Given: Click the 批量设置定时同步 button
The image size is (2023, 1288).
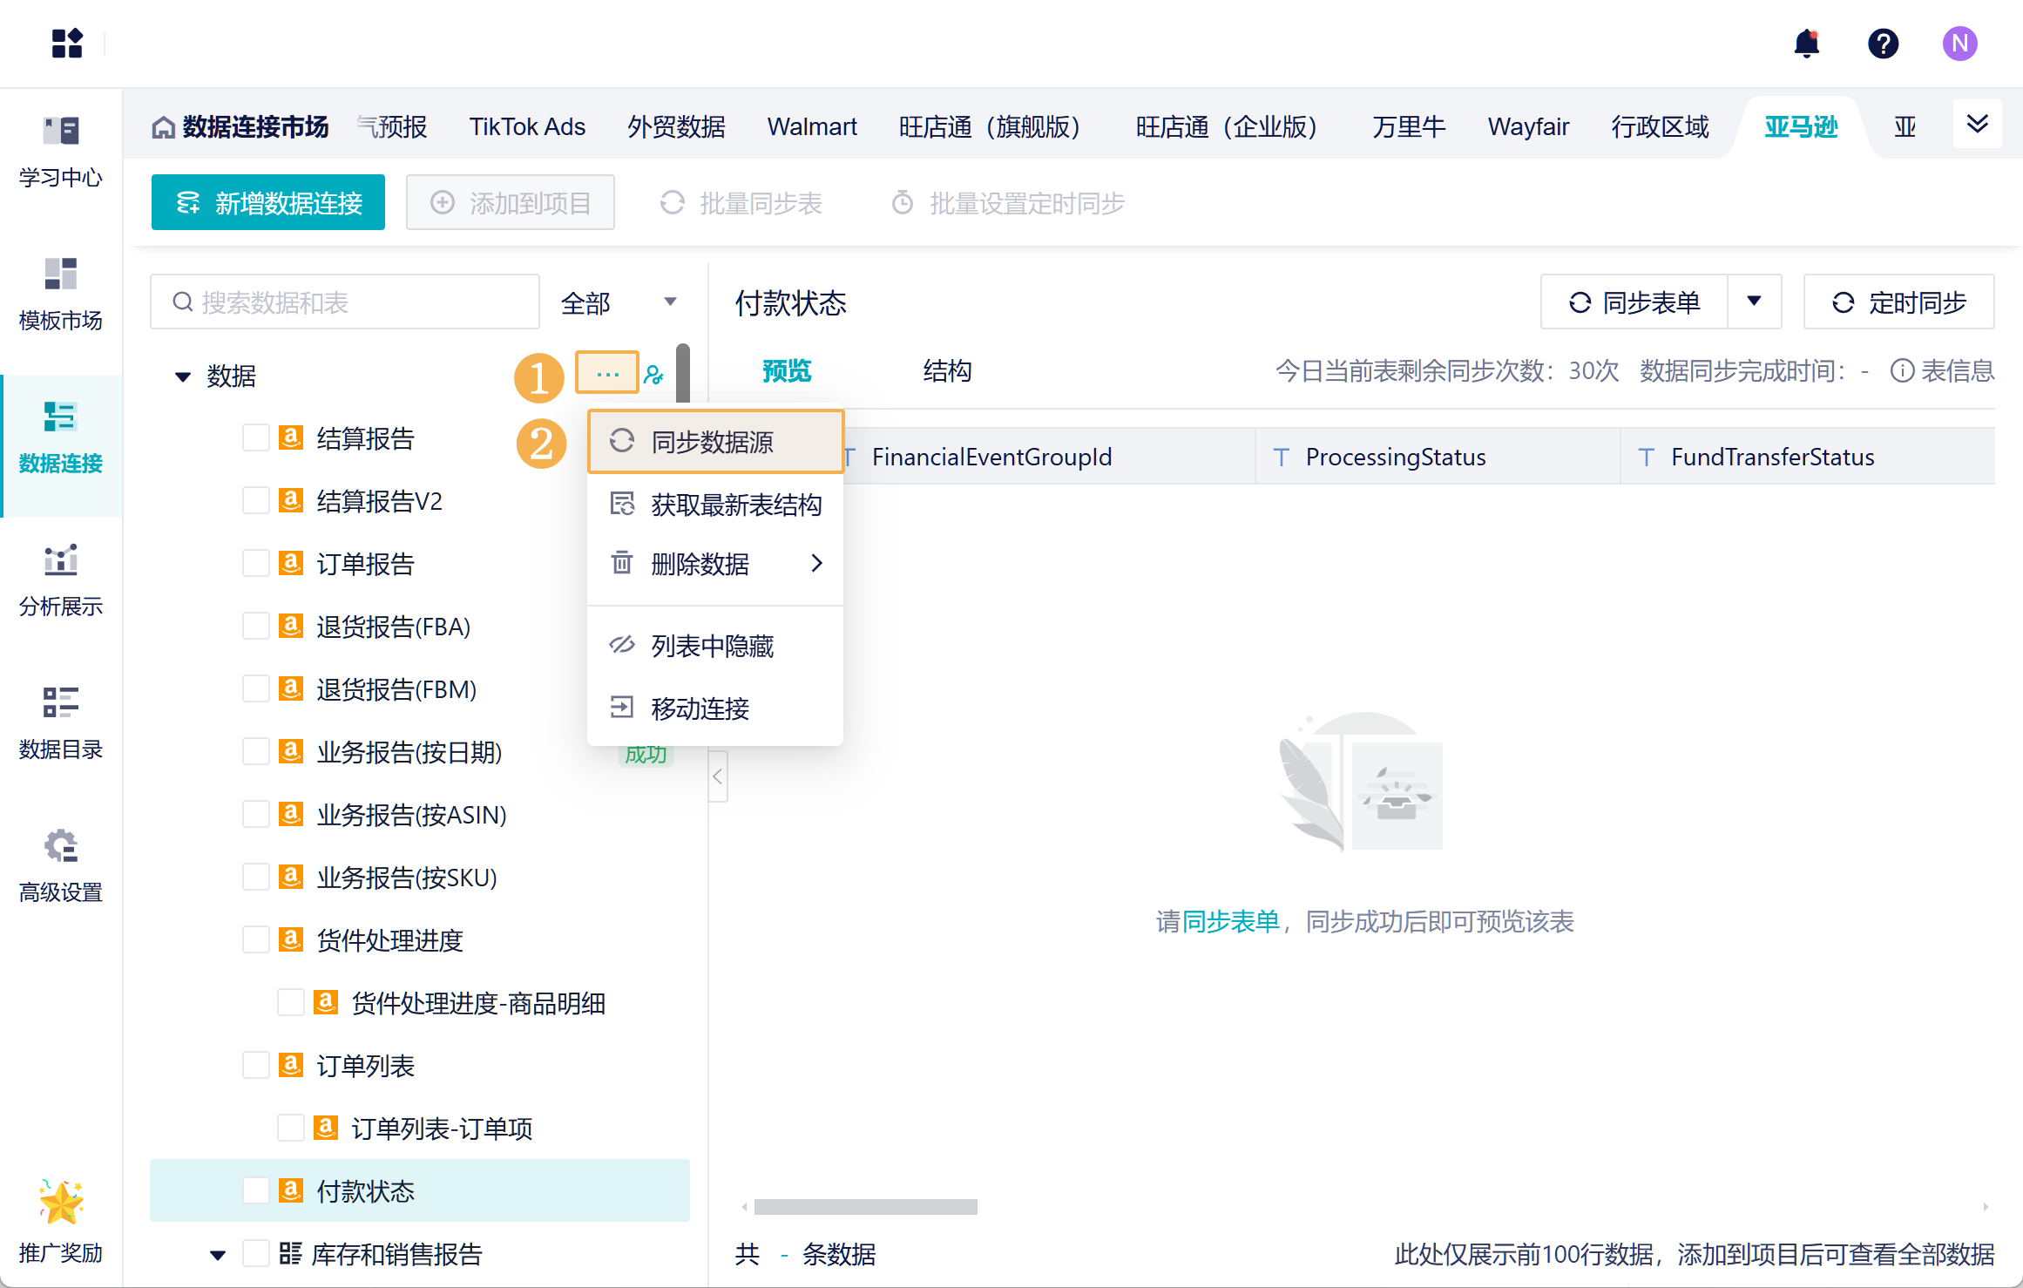Looking at the screenshot, I should pos(1008,203).
